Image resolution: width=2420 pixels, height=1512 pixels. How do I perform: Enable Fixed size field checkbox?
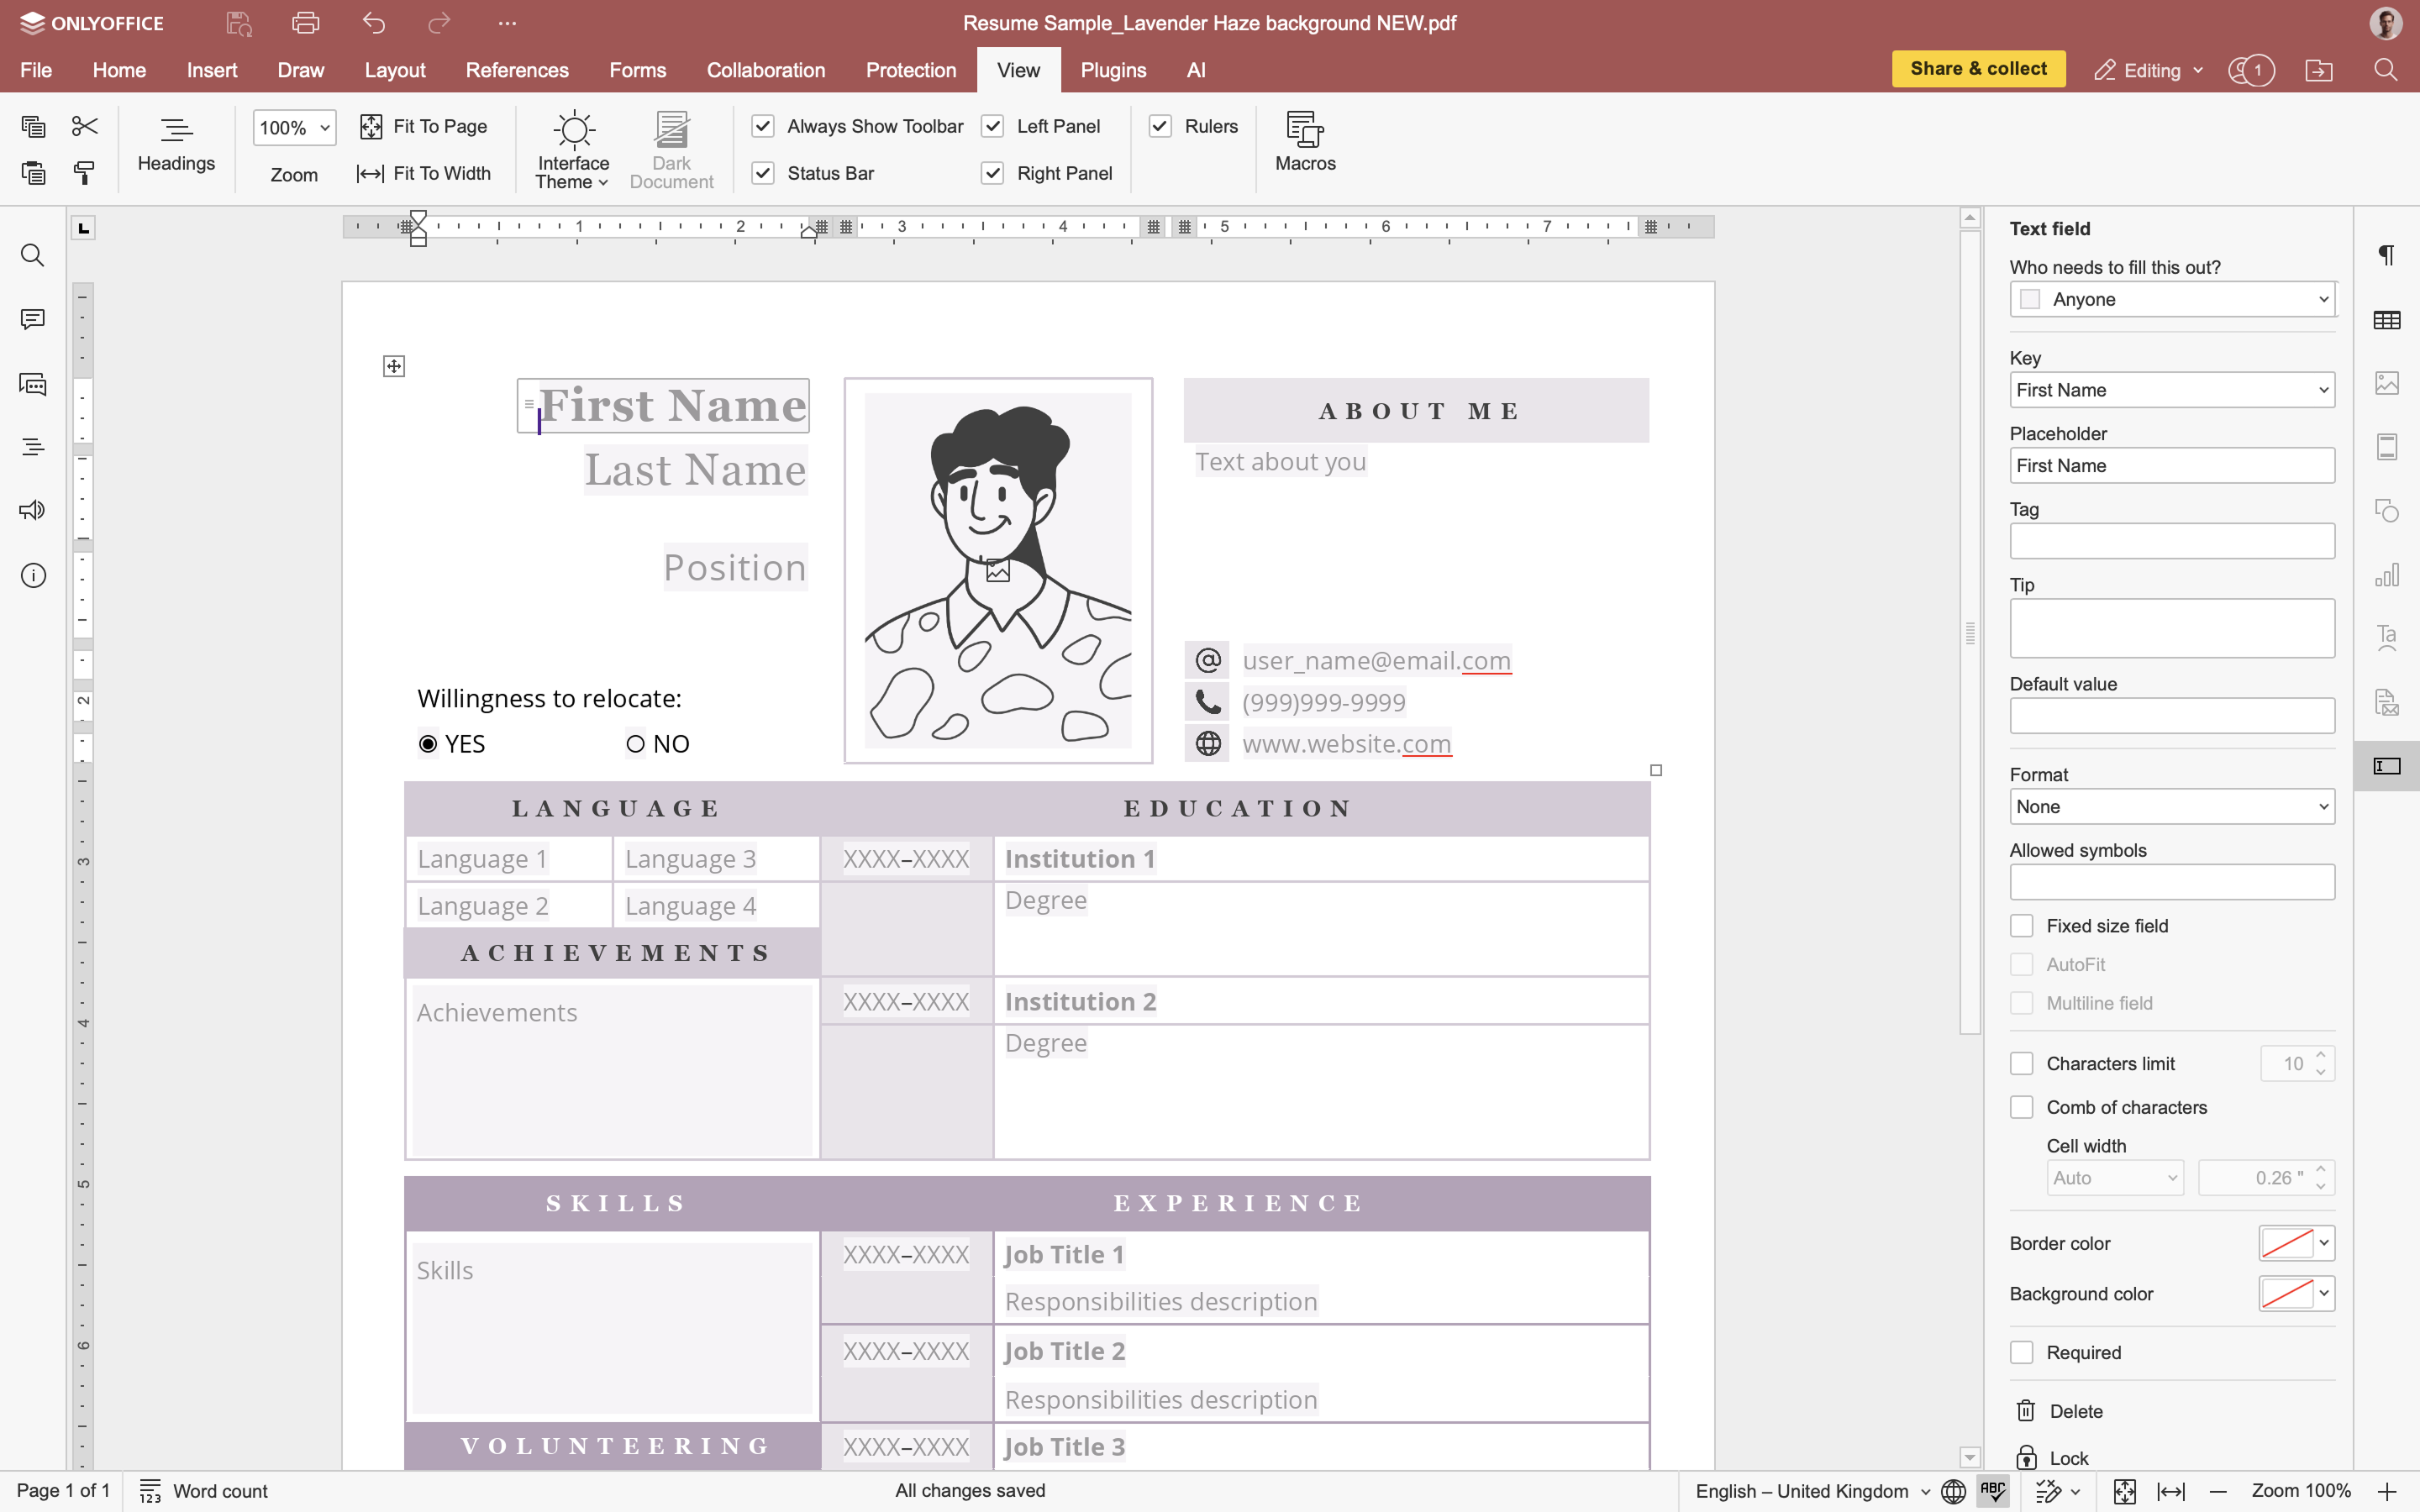(2022, 926)
